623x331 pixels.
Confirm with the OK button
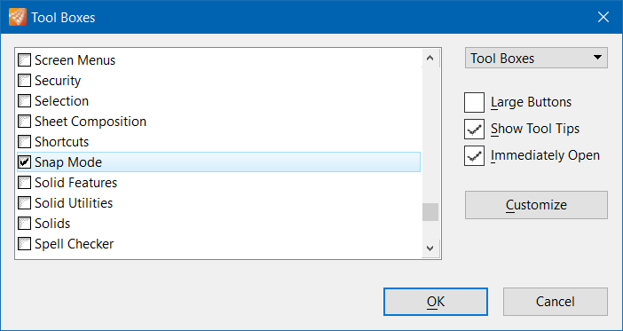click(436, 302)
